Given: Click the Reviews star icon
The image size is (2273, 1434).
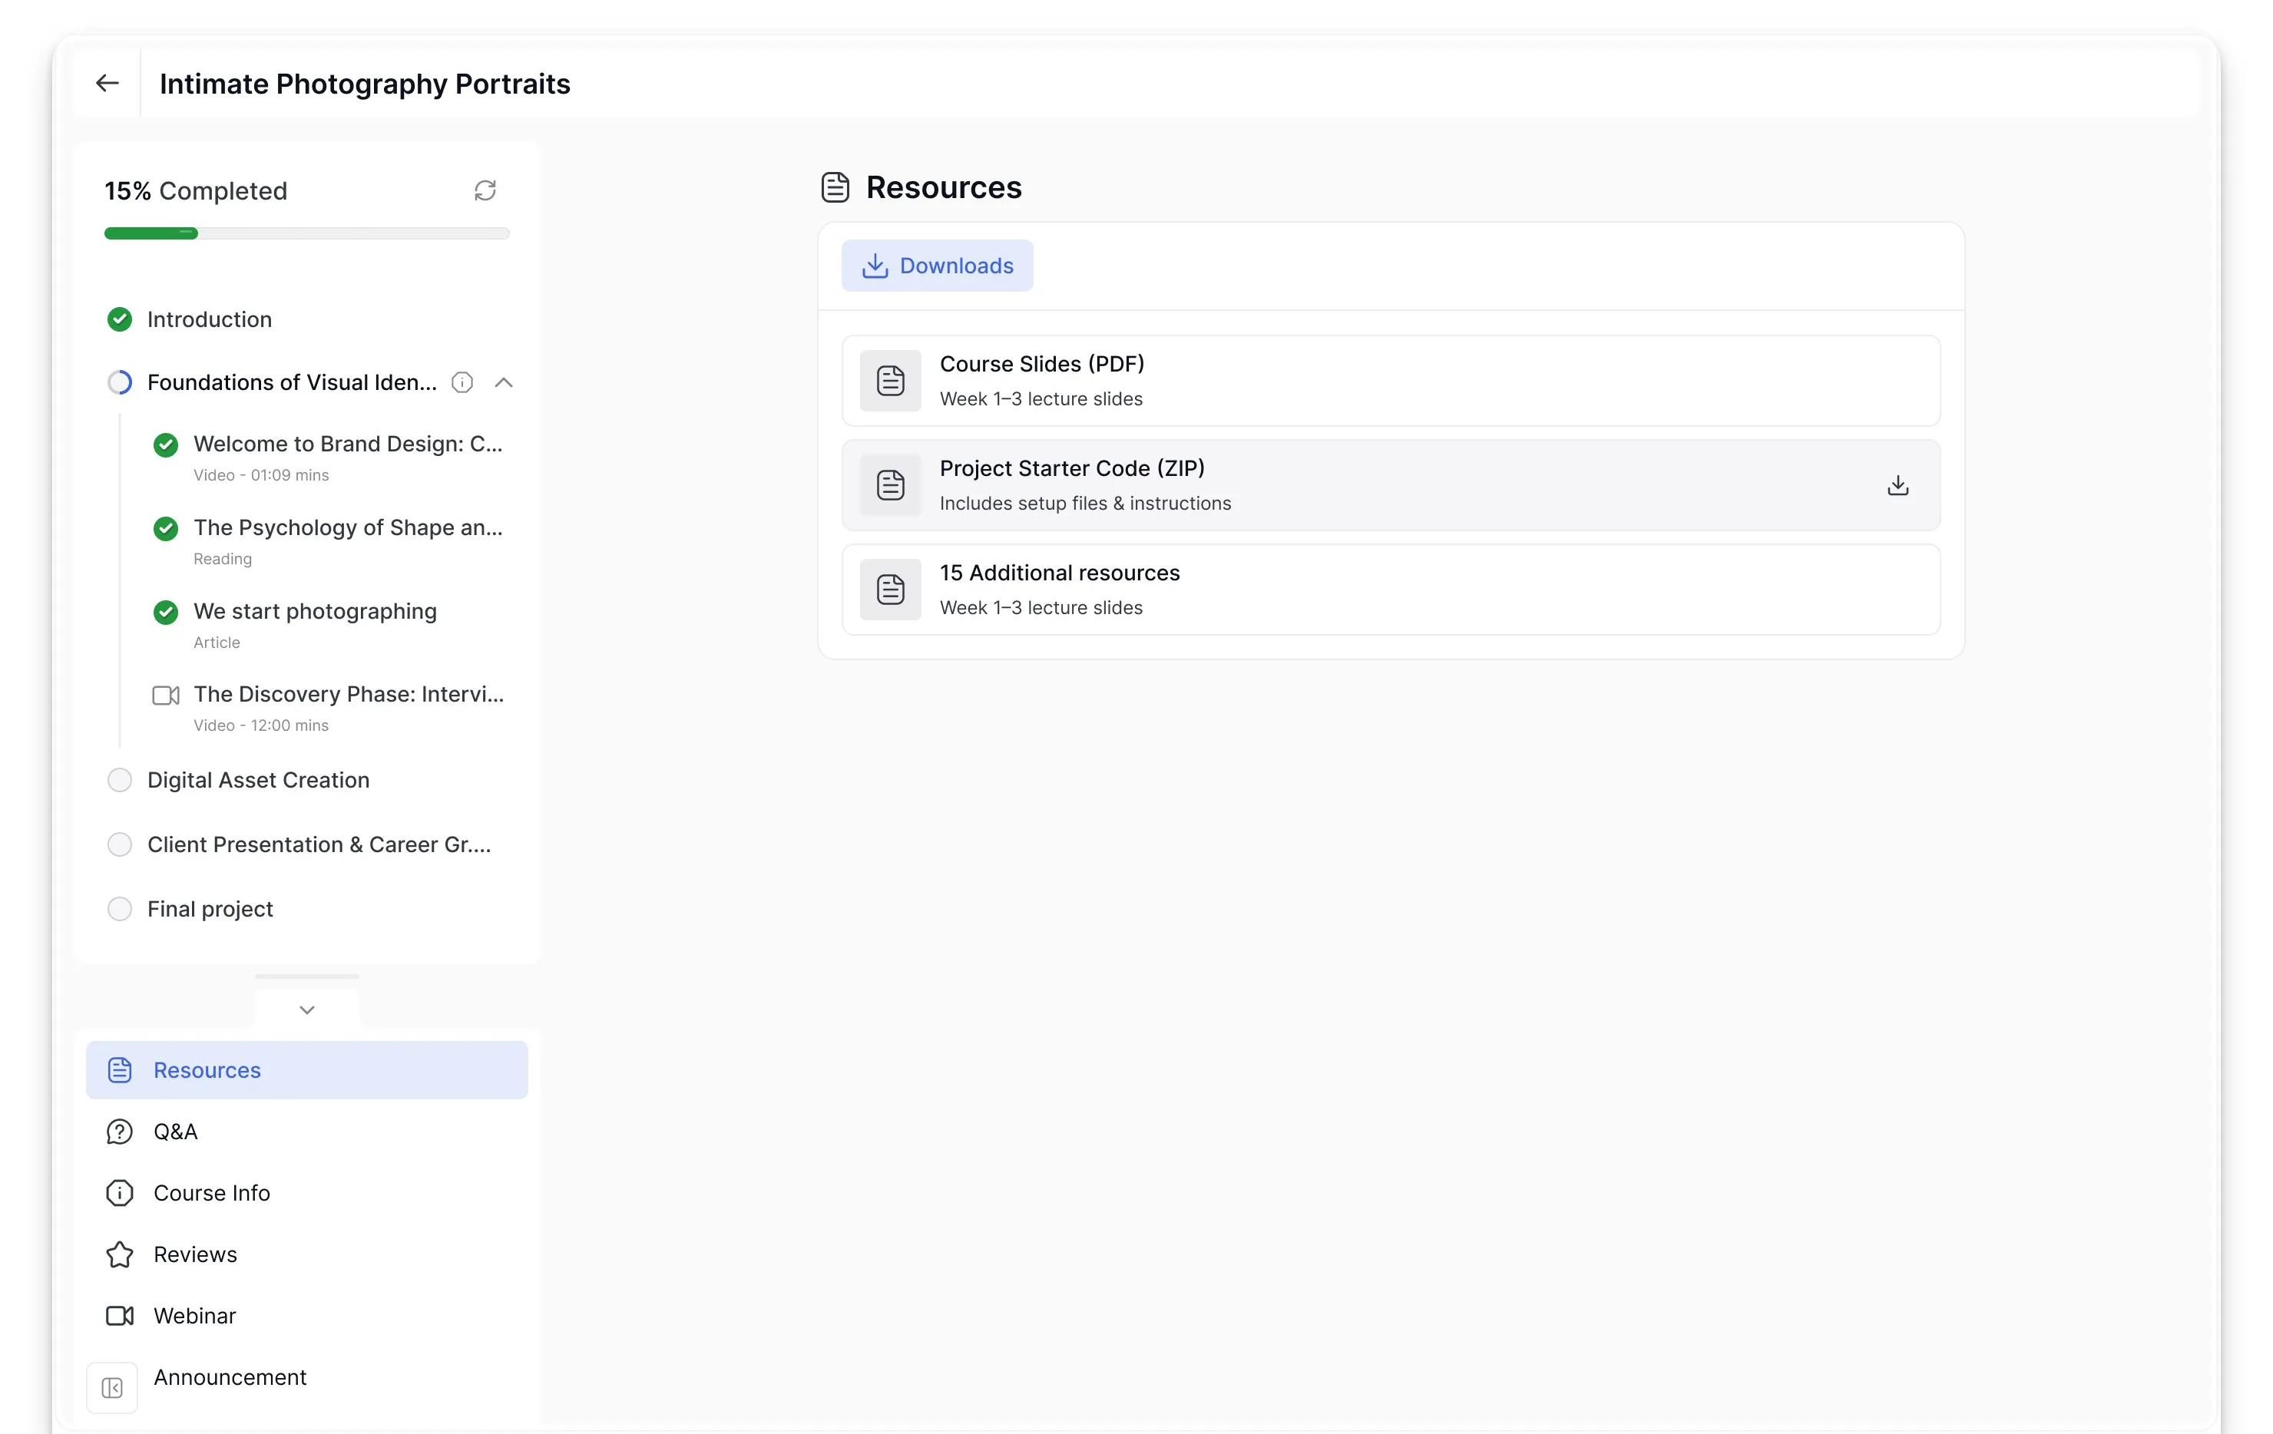Looking at the screenshot, I should pos(120,1254).
